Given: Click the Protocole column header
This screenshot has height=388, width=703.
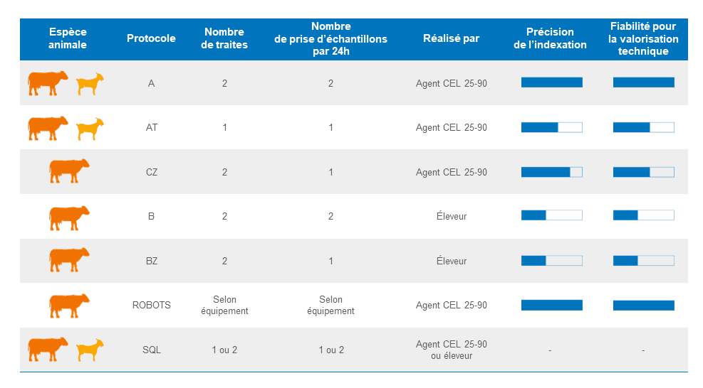Looking at the screenshot, I should pyautogui.click(x=151, y=38).
